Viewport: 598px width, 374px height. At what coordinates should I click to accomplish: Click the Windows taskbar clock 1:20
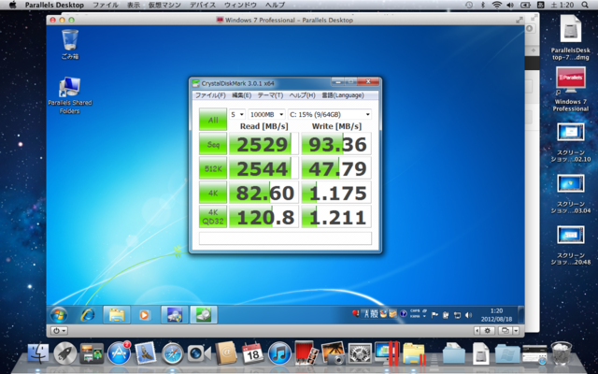(x=496, y=315)
